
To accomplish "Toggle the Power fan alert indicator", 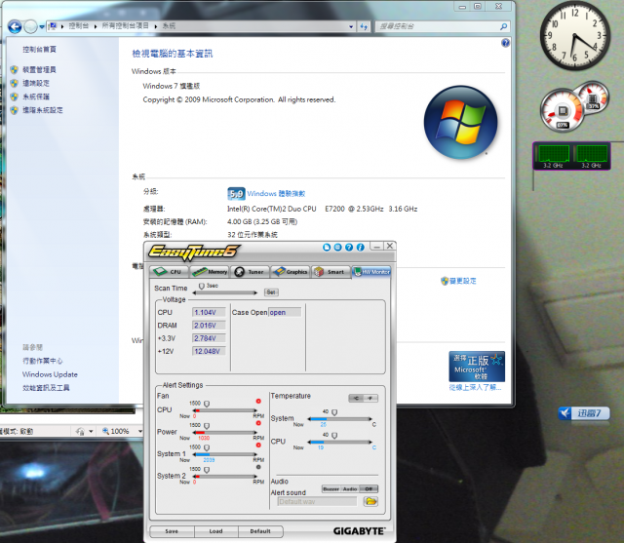I will [258, 423].
